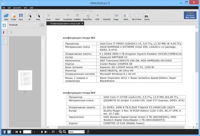Show Bookmarks panel sidebar icon
The height and width of the screenshot is (136, 200).
(x=4, y=33)
